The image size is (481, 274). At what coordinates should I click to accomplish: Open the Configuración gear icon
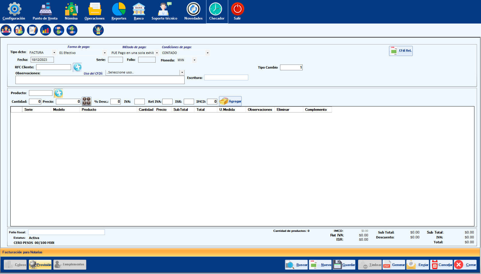14,9
